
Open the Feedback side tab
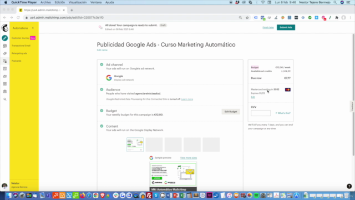click(x=352, y=106)
